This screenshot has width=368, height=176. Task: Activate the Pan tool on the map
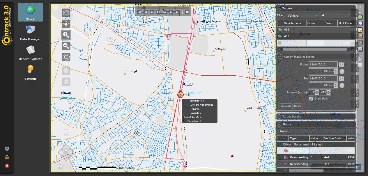coord(66,24)
